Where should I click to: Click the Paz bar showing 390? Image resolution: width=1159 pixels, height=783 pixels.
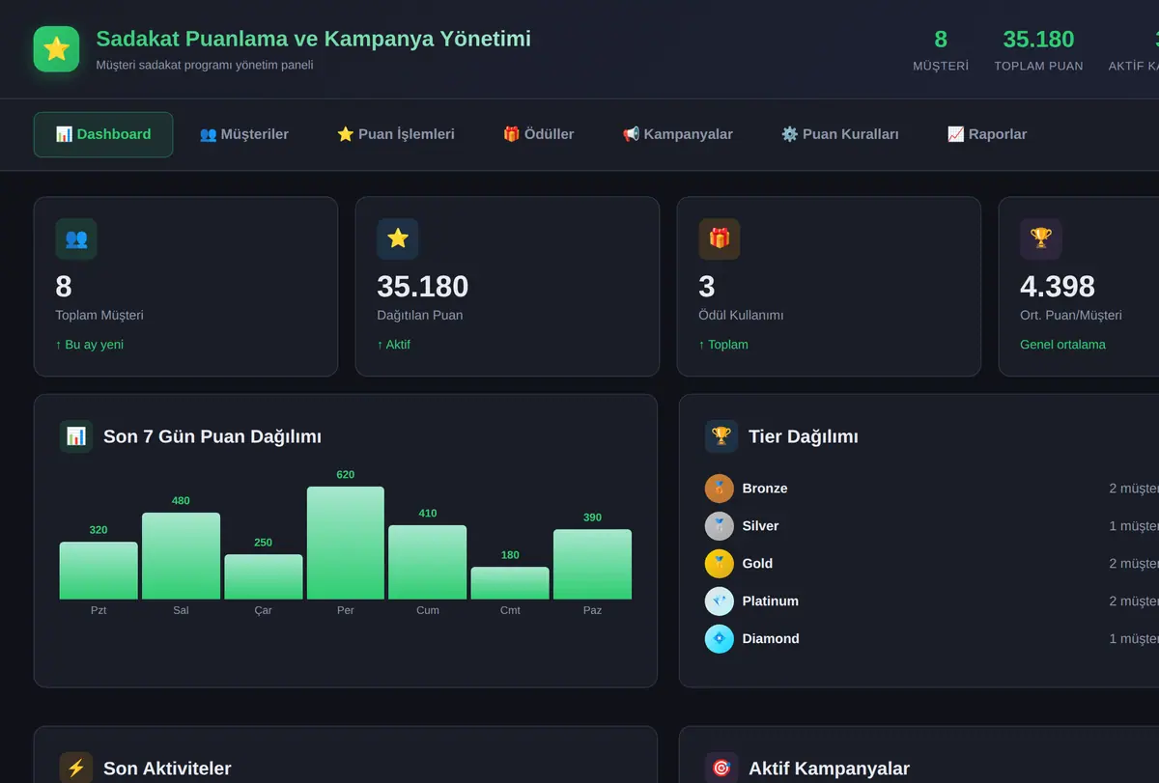tap(592, 565)
